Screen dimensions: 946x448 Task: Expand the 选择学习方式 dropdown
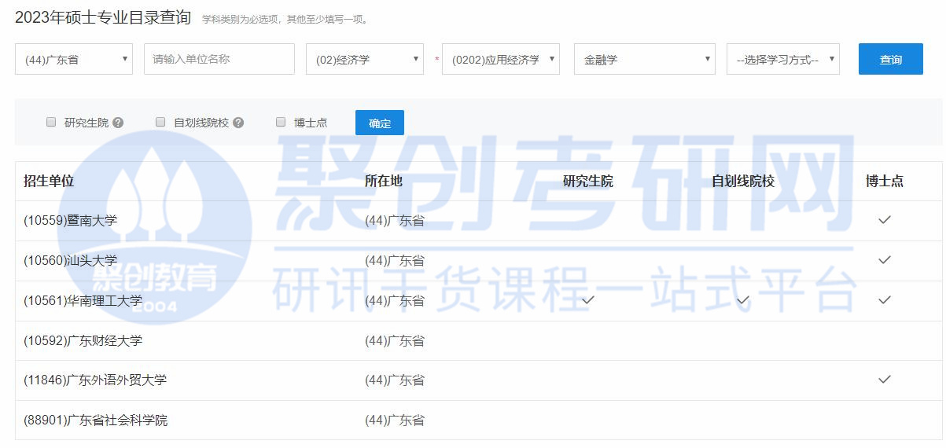(783, 59)
